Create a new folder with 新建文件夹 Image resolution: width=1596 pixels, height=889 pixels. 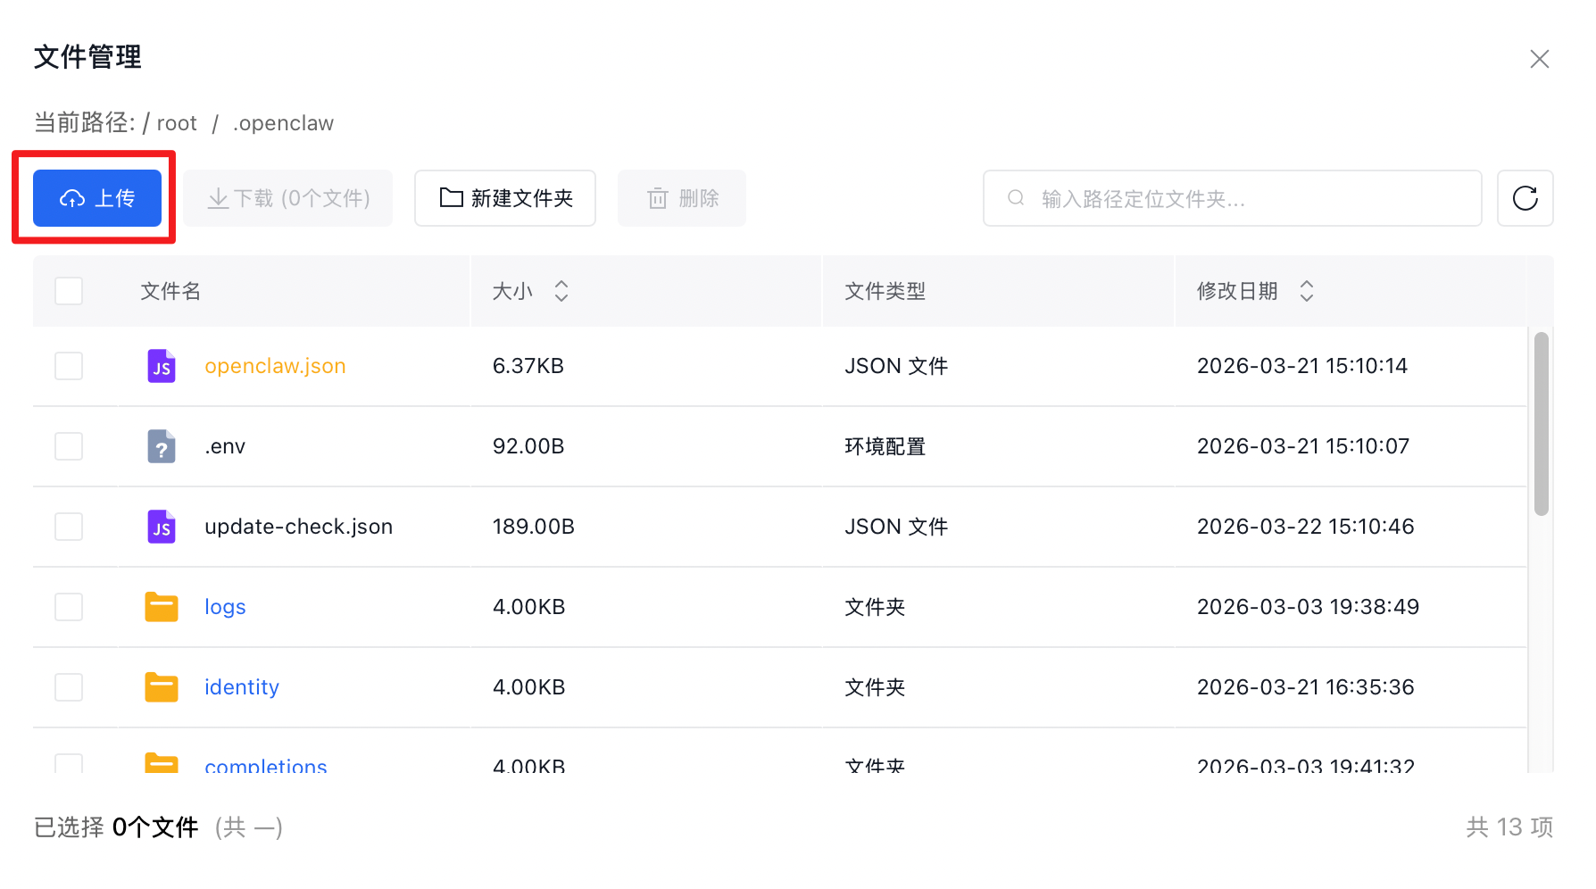click(505, 198)
